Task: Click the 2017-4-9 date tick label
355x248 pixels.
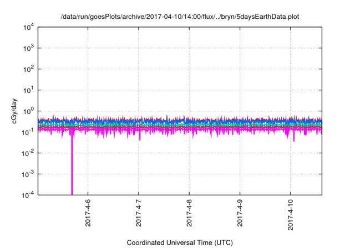Action: coord(240,213)
